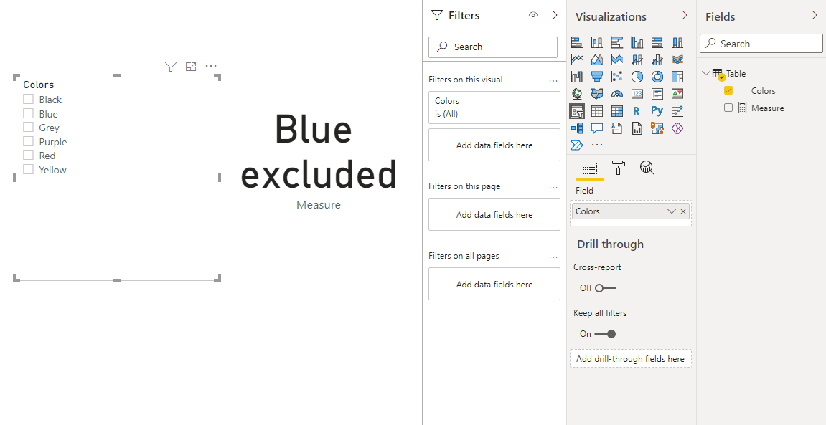Check the Yellow slicer checkbox
The image size is (826, 425).
coord(29,169)
